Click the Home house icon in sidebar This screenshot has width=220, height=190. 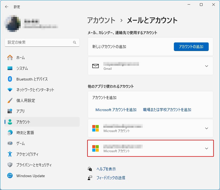[x=10, y=57]
